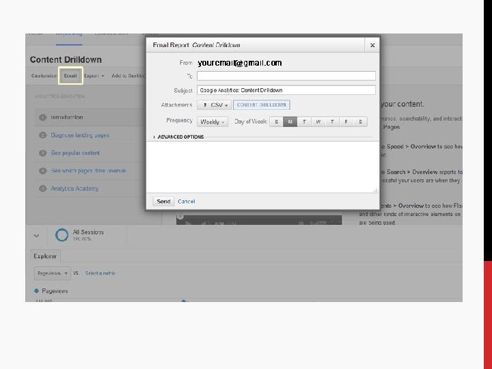
Task: Select the Explorer tab
Action: [x=45, y=256]
